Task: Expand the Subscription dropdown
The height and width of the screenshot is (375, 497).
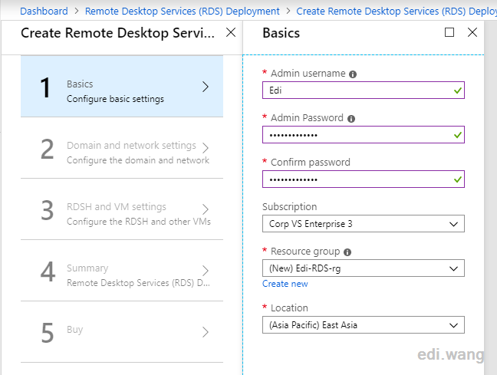Action: (364, 224)
